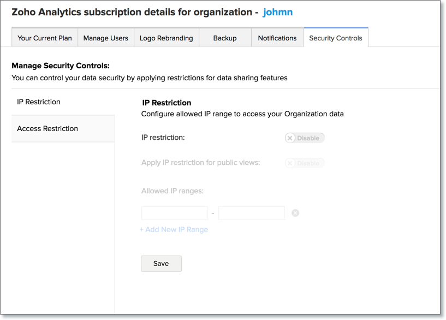
Task: Go to the Logo Rebranding tab
Action: (166, 38)
